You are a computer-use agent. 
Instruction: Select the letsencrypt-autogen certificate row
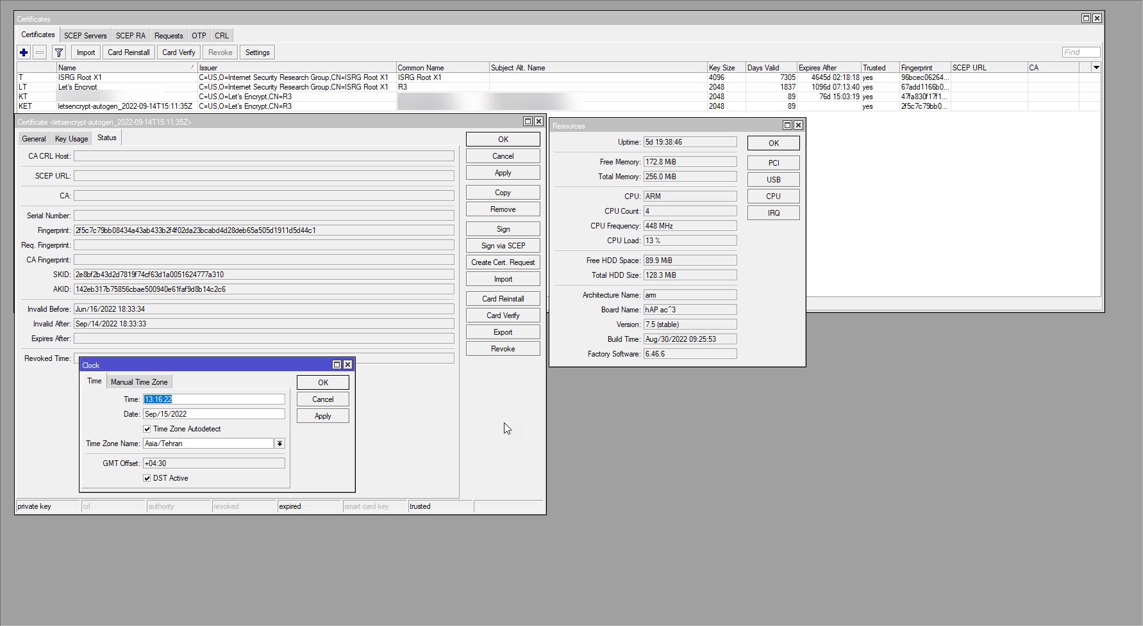tap(558, 106)
